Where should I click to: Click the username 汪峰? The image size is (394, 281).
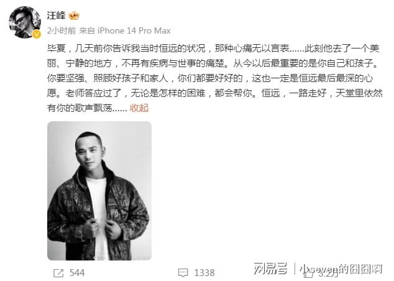56,16
